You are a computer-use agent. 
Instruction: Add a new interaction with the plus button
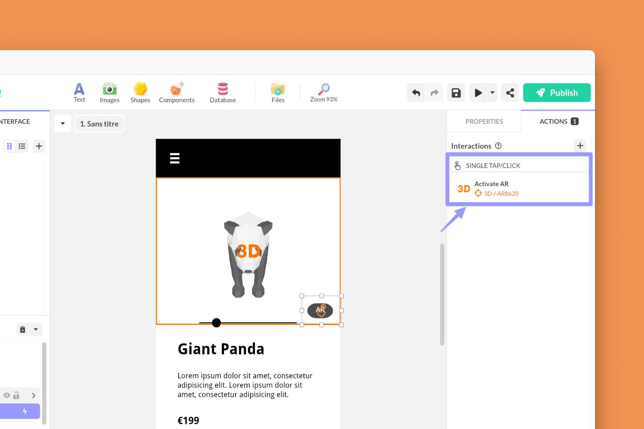pyautogui.click(x=580, y=146)
